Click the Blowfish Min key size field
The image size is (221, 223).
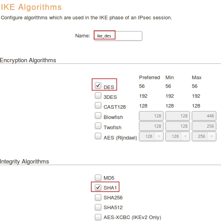click(x=178, y=116)
